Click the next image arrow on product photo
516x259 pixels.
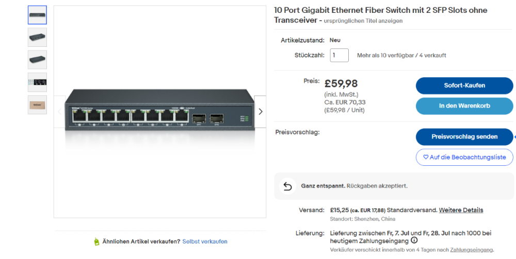260,111
